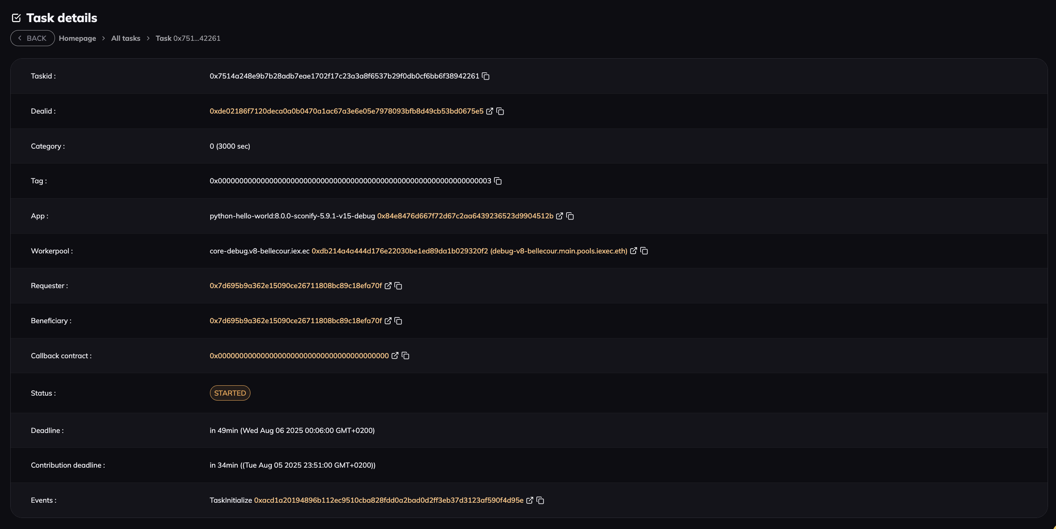The image size is (1056, 529).
Task: Open the Requester address externally
Action: [389, 285]
